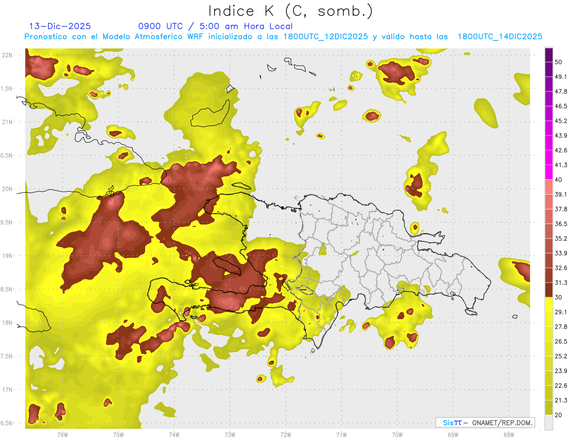This screenshot has width=571, height=441.
Task: Click colorbar value "36.5"
Action: (x=561, y=224)
